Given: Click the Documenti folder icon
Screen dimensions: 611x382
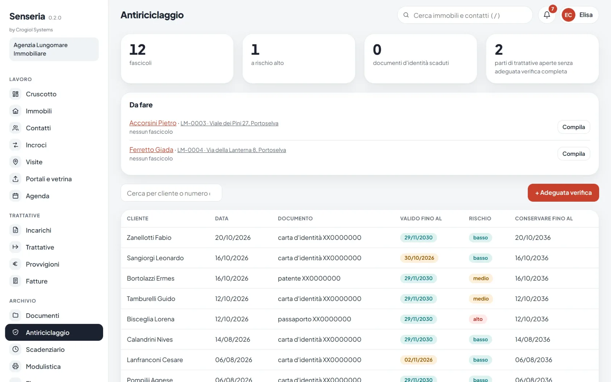Looking at the screenshot, I should click(15, 316).
